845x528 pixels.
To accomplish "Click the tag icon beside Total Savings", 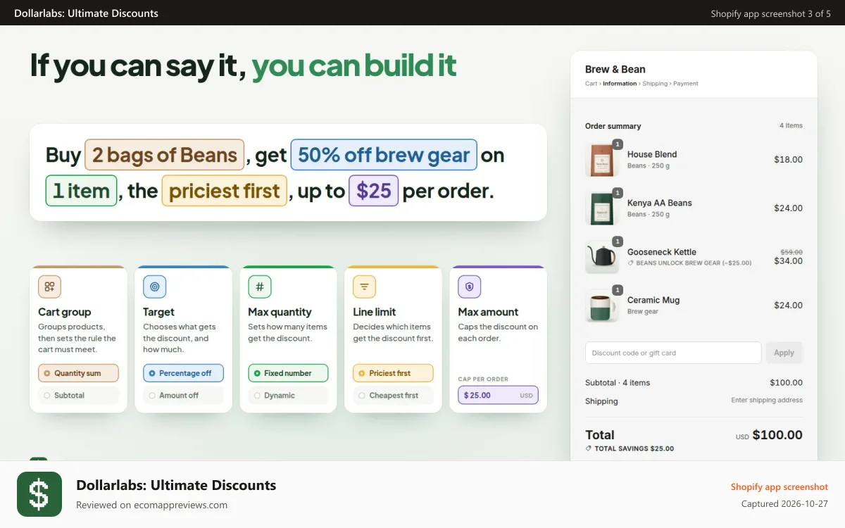I will (x=589, y=448).
